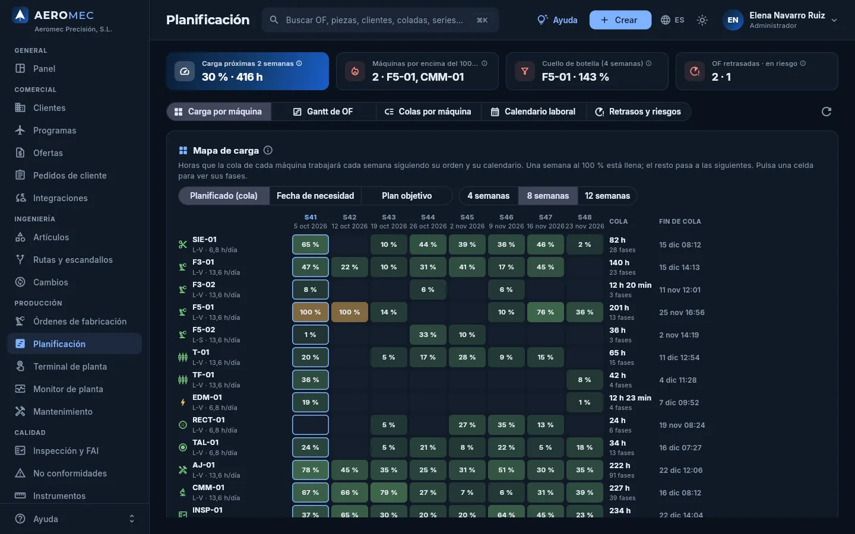This screenshot has width=855, height=534.
Task: Switch to Calendario laboral tab
Action: [533, 112]
